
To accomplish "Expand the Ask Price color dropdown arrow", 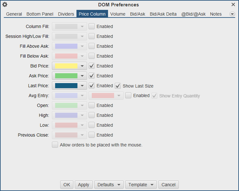I will (83, 76).
